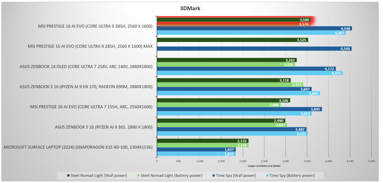Click the 3,413 battery power bar
383x183 pixels.
click(x=230, y=85)
